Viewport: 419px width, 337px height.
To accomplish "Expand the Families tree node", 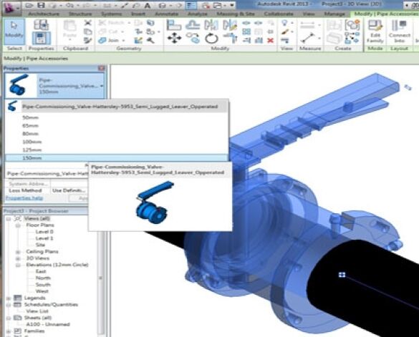I will [x=9, y=331].
